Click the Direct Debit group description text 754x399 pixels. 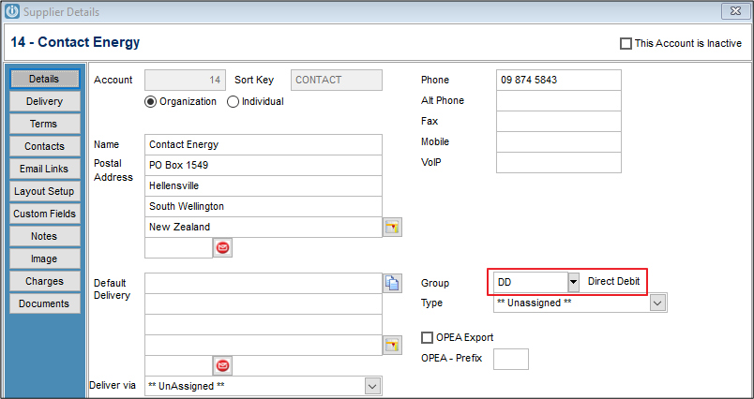coord(613,281)
